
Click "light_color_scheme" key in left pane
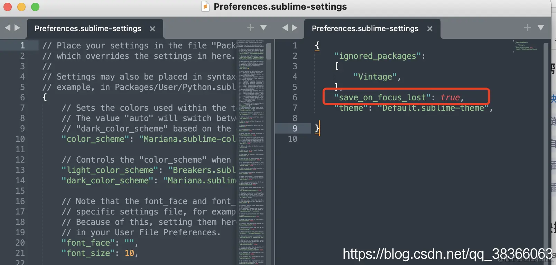(110, 170)
